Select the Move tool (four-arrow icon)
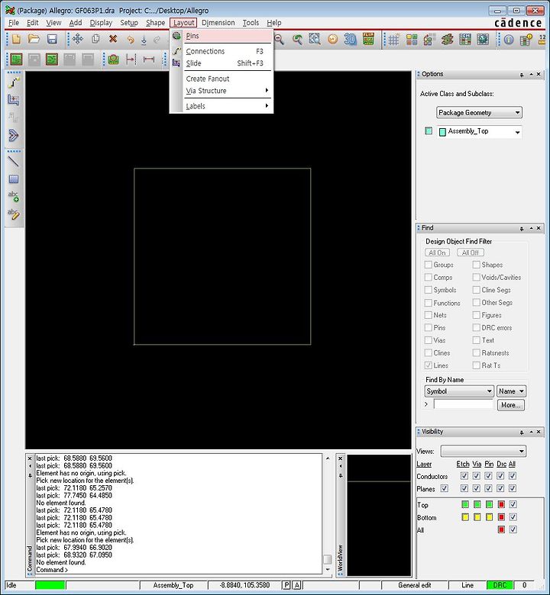Screen dimensions: 550x595 pyautogui.click(x=78, y=39)
